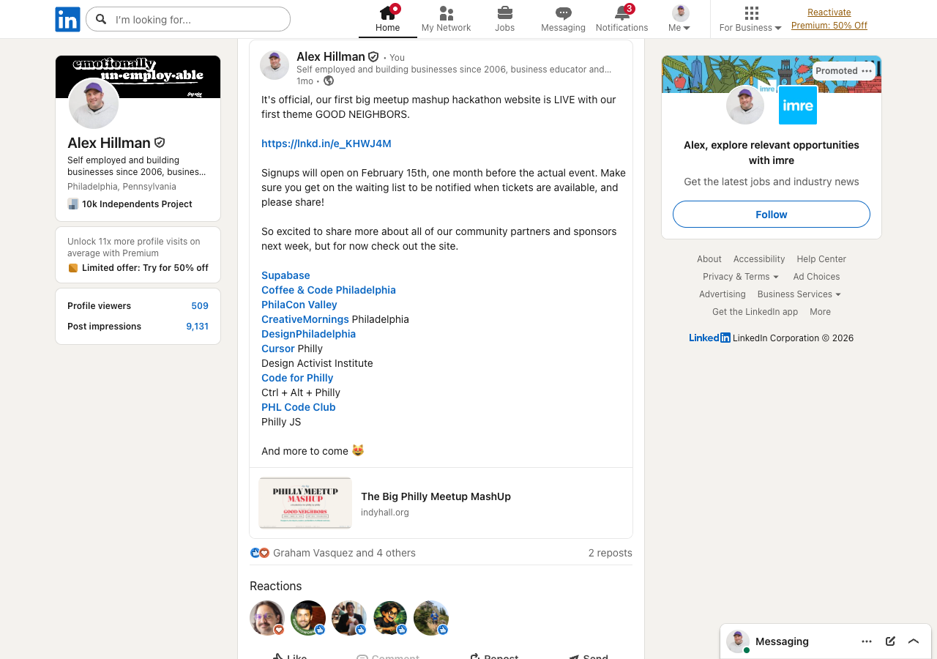This screenshot has width=937, height=659.
Task: Open The Big Philly Meetup MashUp thumbnail
Action: tap(305, 503)
